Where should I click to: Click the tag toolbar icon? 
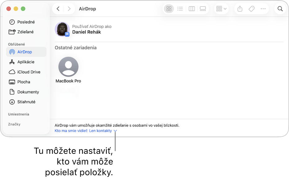click(x=251, y=9)
